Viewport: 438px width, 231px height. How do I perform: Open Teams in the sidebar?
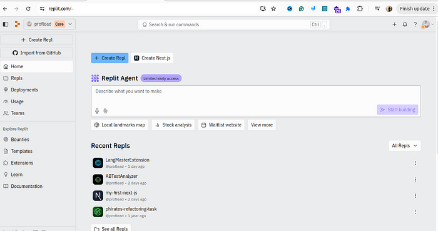pyautogui.click(x=36, y=113)
